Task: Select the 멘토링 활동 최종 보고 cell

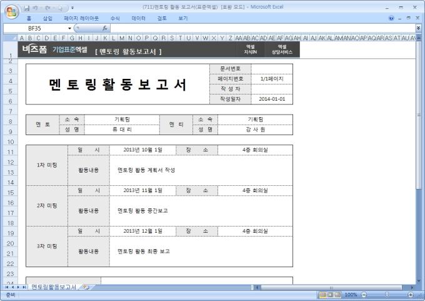Action: (x=201, y=252)
